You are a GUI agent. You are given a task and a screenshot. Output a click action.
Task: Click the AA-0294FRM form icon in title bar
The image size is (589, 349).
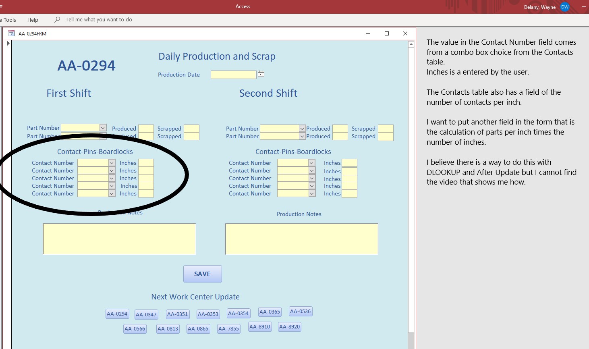click(x=11, y=33)
